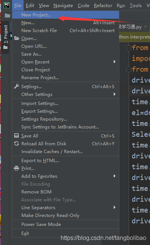The height and width of the screenshot is (245, 150).
Task: Click the folder icon next to Open...
Action: click(16, 38)
